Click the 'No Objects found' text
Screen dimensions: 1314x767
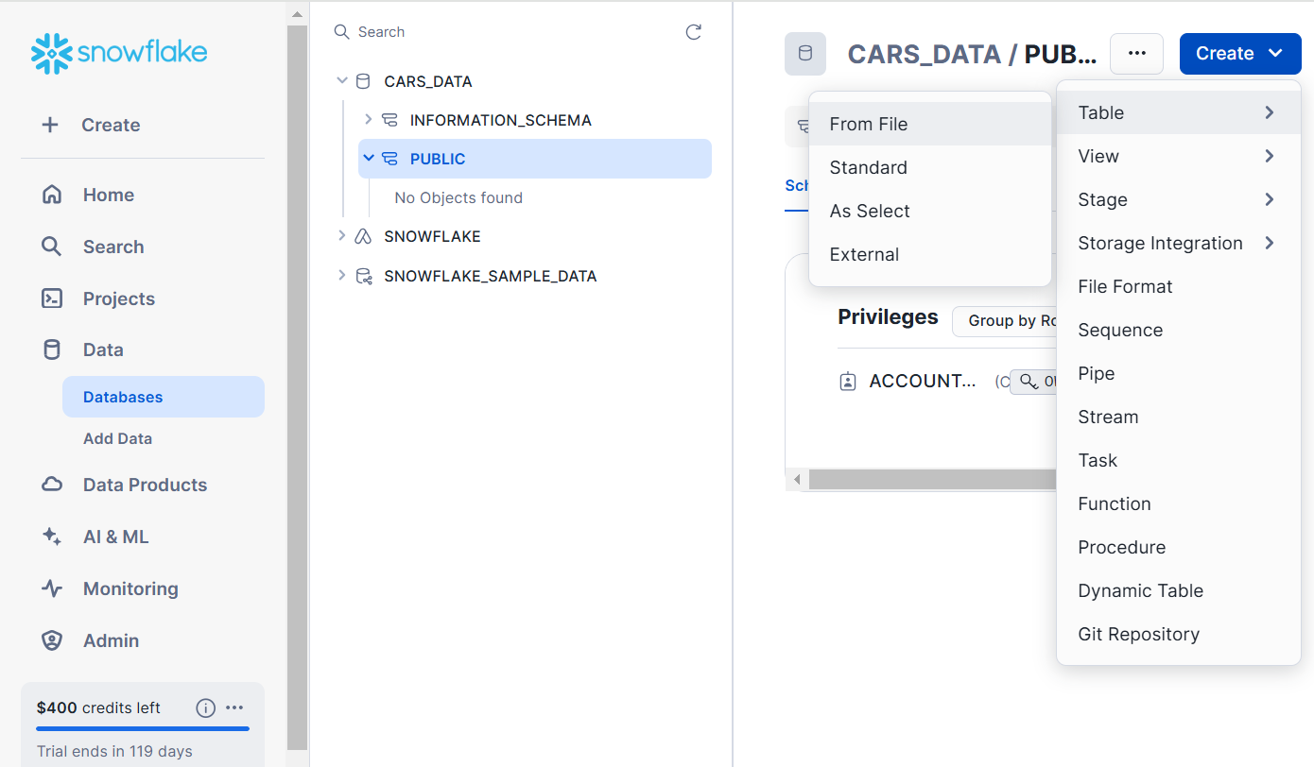(458, 197)
